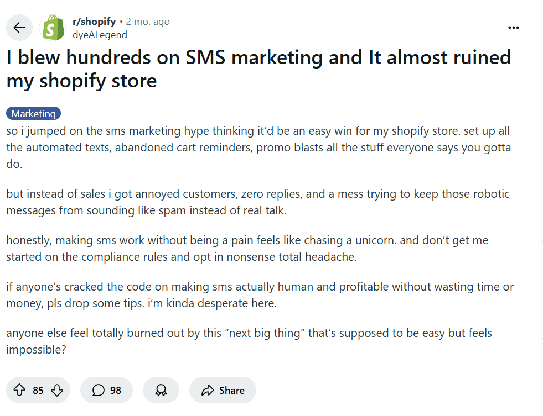Click the "2 mo. ago" timestamp
This screenshot has width=543, height=416.
148,22
